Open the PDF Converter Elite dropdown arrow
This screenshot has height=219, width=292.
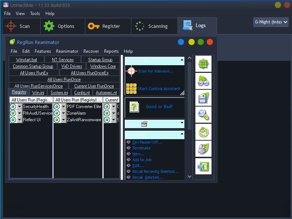tap(64, 107)
